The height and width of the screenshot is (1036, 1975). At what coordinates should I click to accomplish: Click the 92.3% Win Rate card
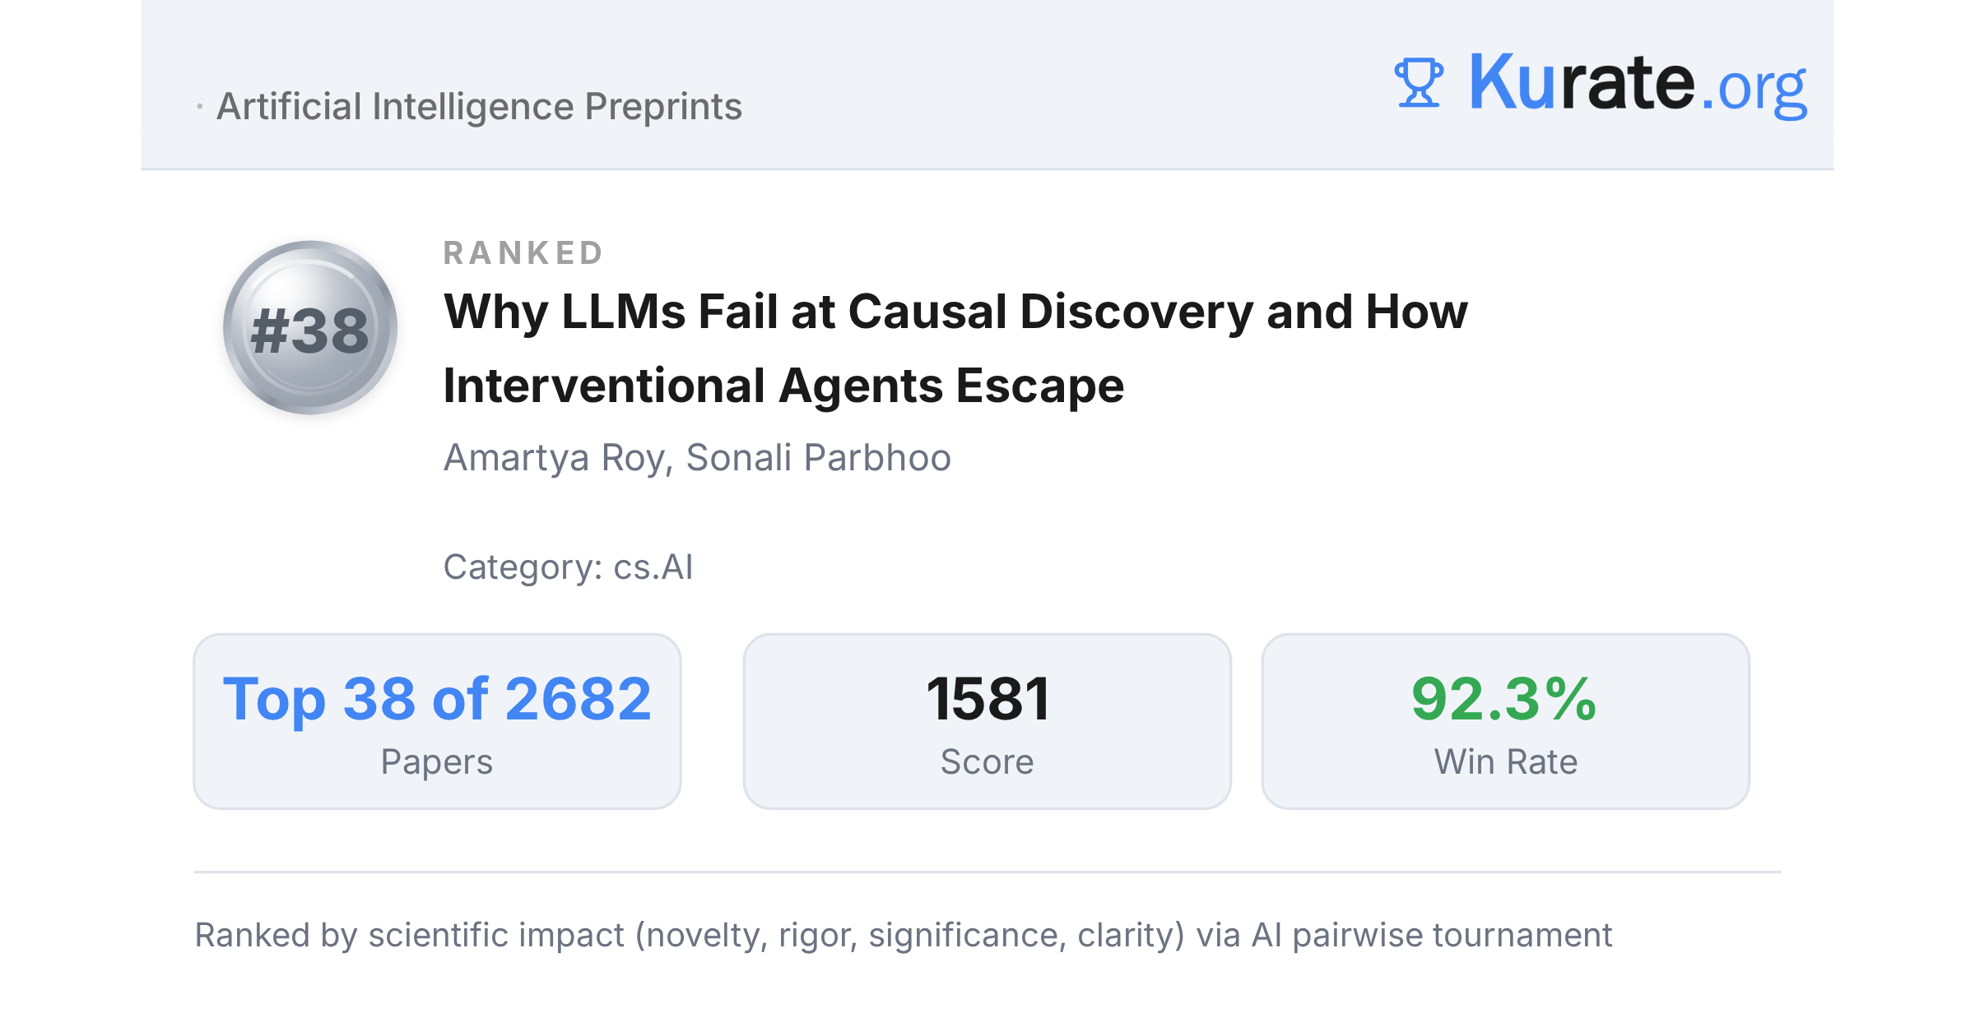[1505, 721]
